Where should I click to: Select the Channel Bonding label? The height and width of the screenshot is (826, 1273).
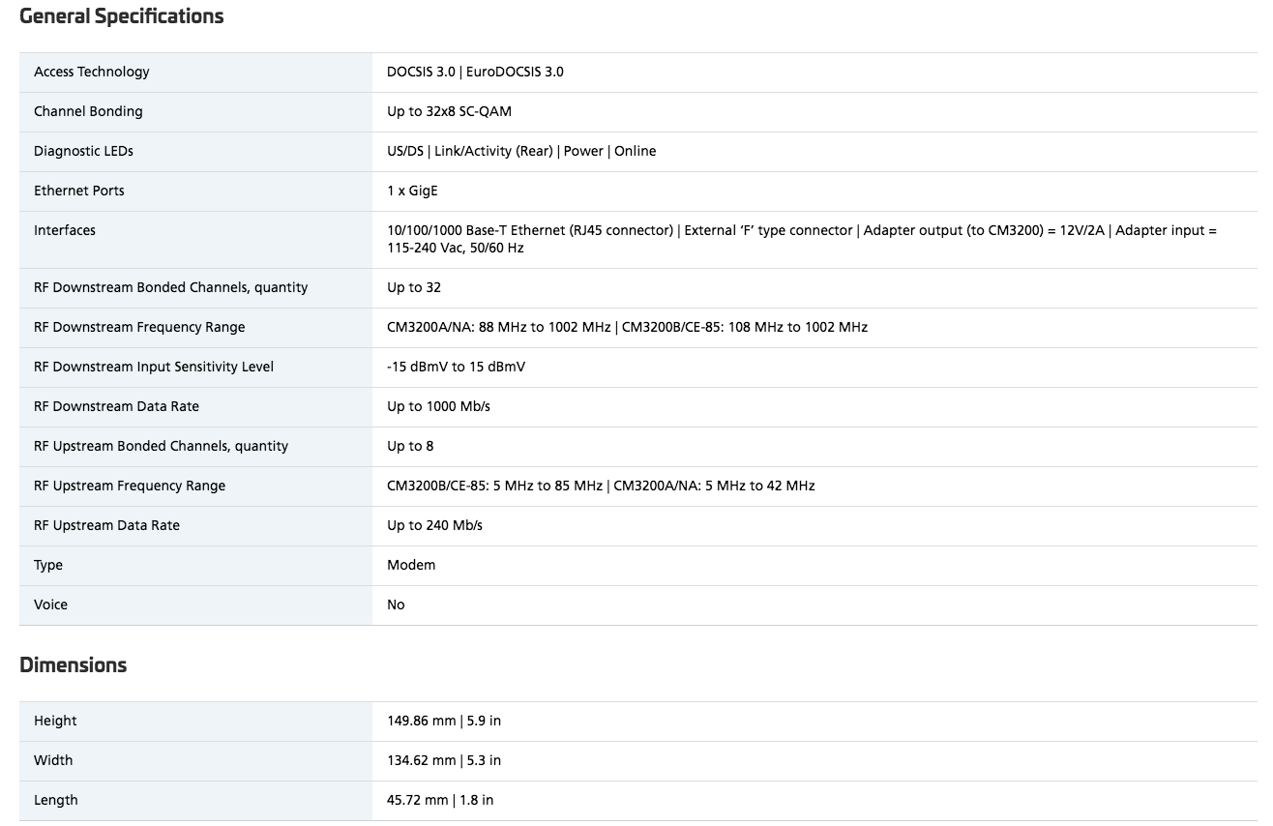[88, 111]
